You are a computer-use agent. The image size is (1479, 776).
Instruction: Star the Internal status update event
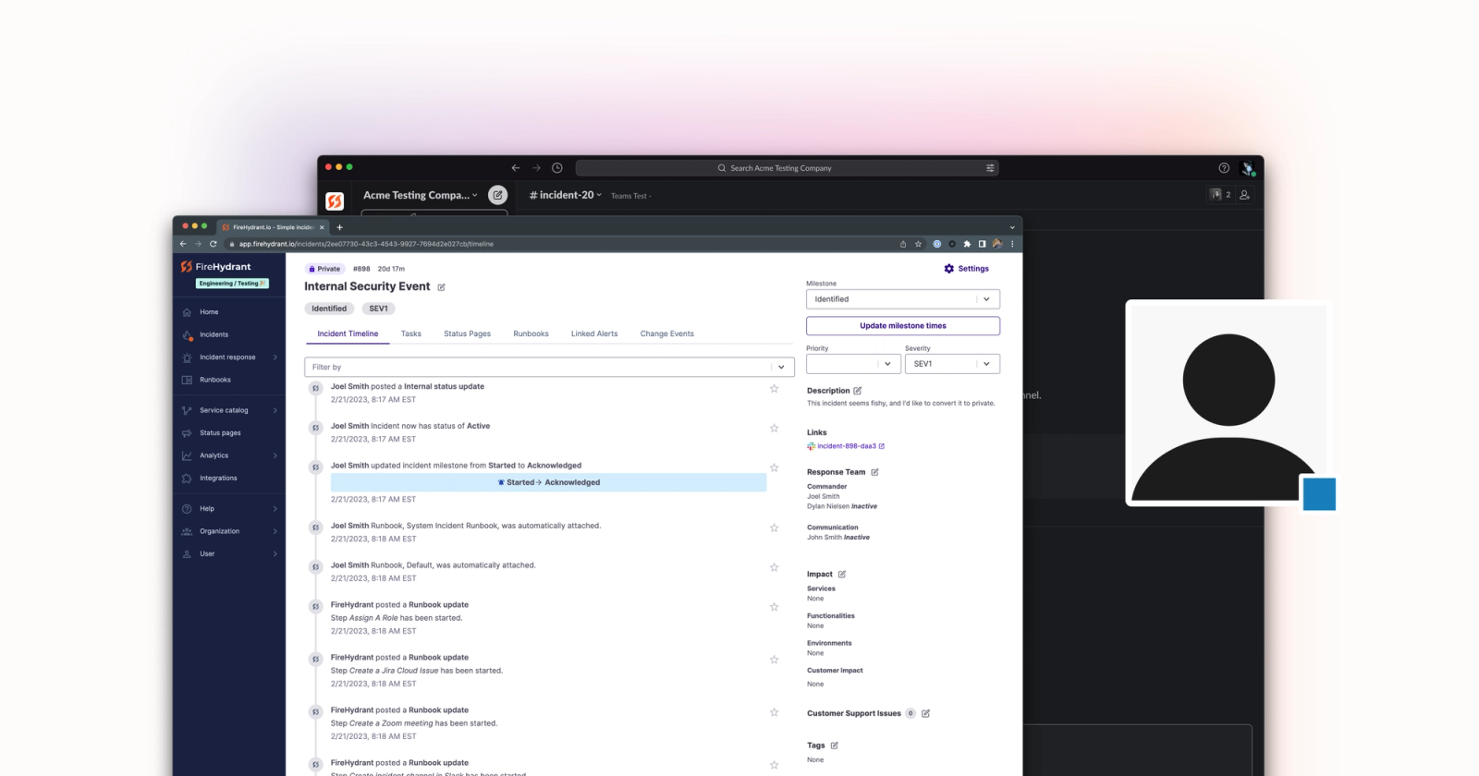(774, 389)
